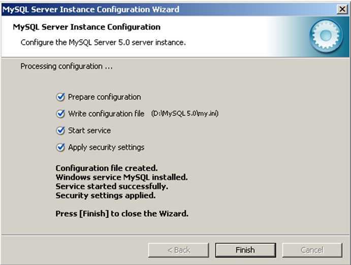This screenshot has width=351, height=265.
Task: Click the "Windows service MySQL installed." message
Action: 121,177
